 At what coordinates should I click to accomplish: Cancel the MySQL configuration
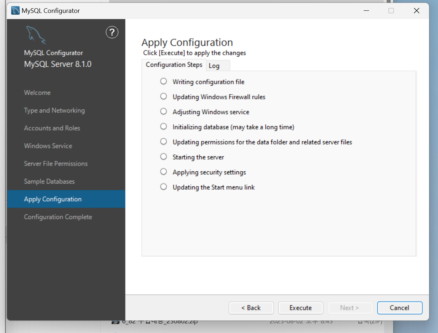tap(400, 308)
